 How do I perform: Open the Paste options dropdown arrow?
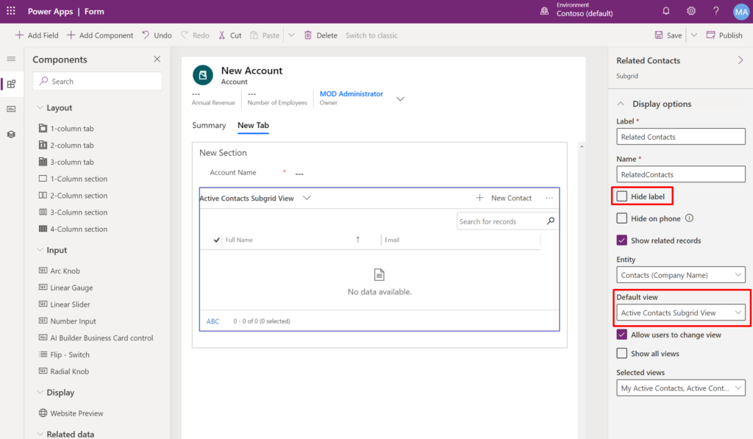click(291, 35)
